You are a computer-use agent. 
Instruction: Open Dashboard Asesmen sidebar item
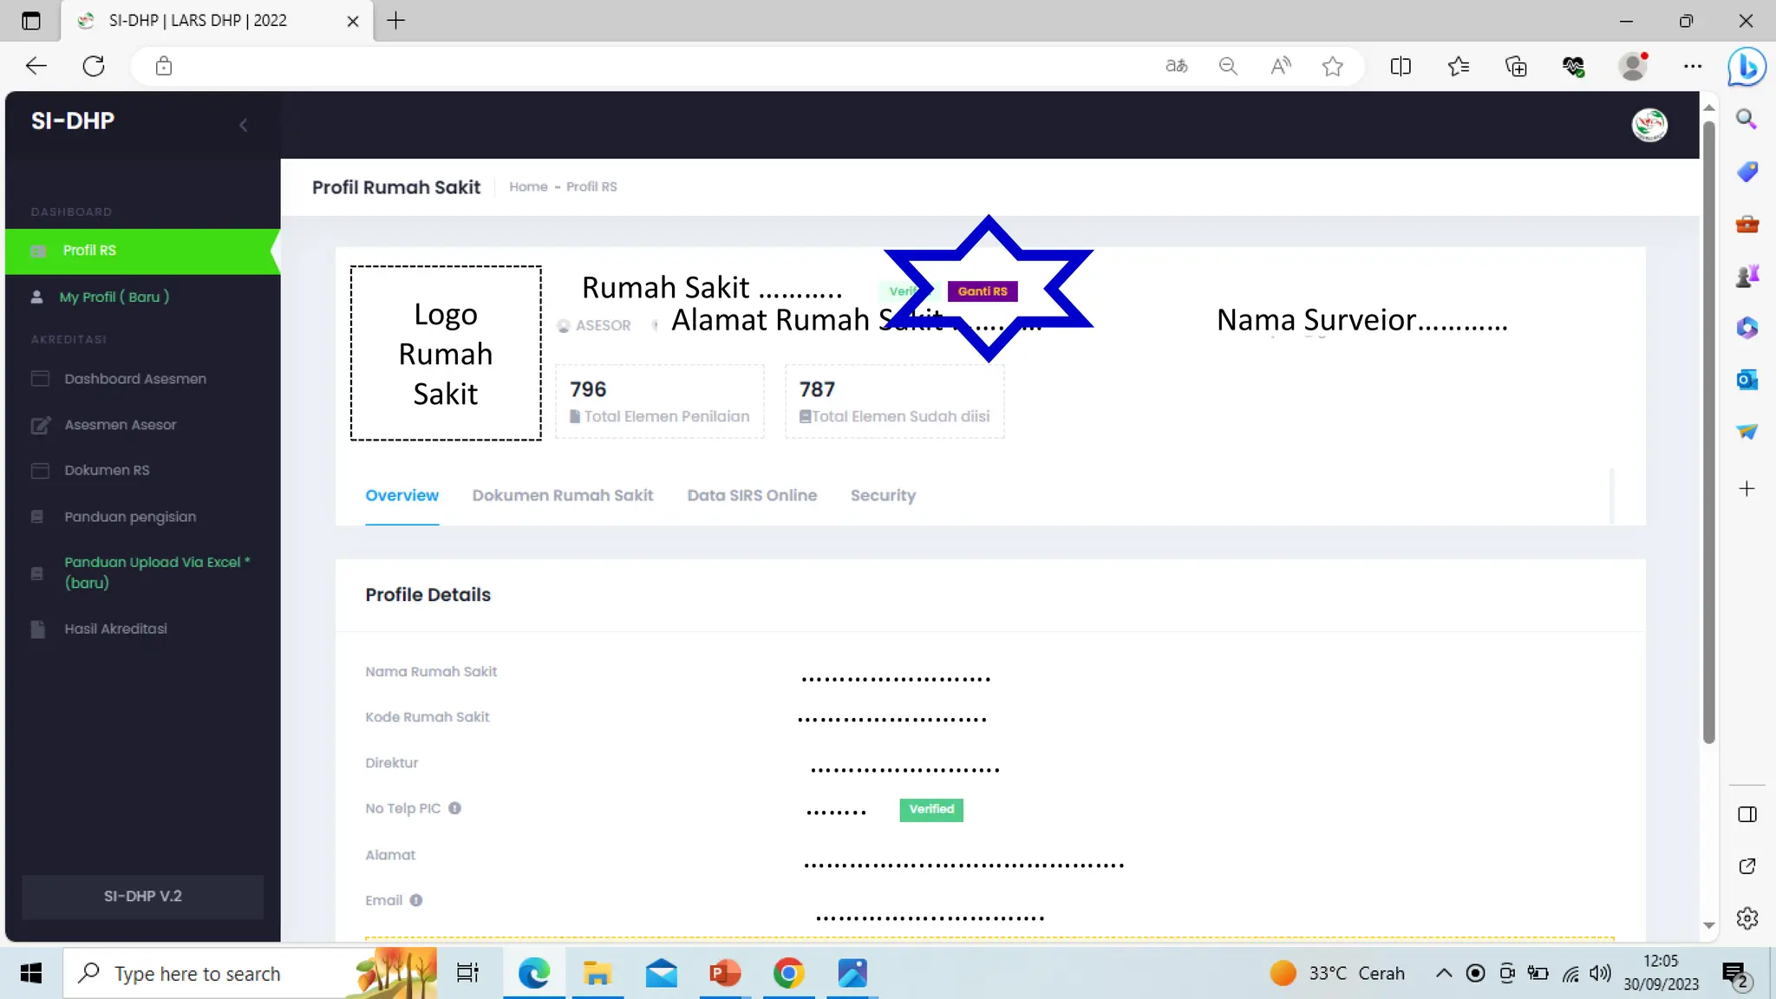(x=134, y=379)
